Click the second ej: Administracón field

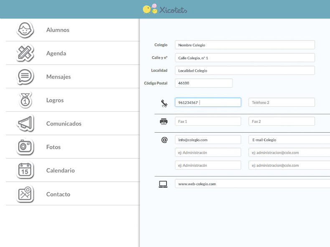(208, 165)
